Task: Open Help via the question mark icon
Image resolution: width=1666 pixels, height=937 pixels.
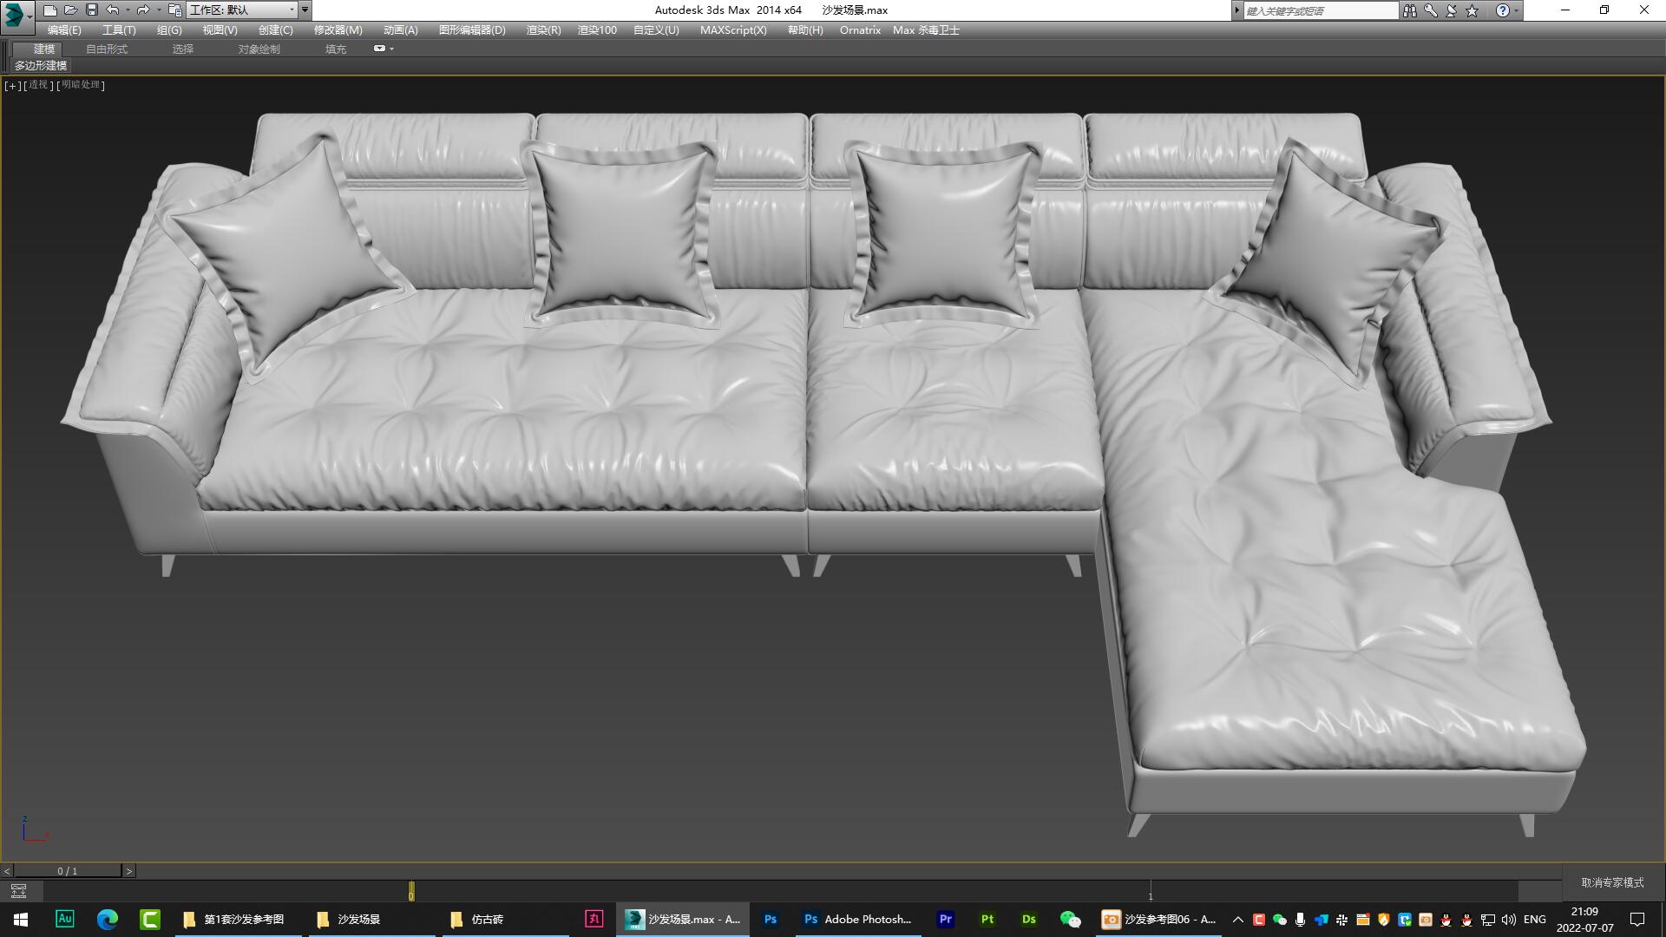Action: pyautogui.click(x=1502, y=10)
